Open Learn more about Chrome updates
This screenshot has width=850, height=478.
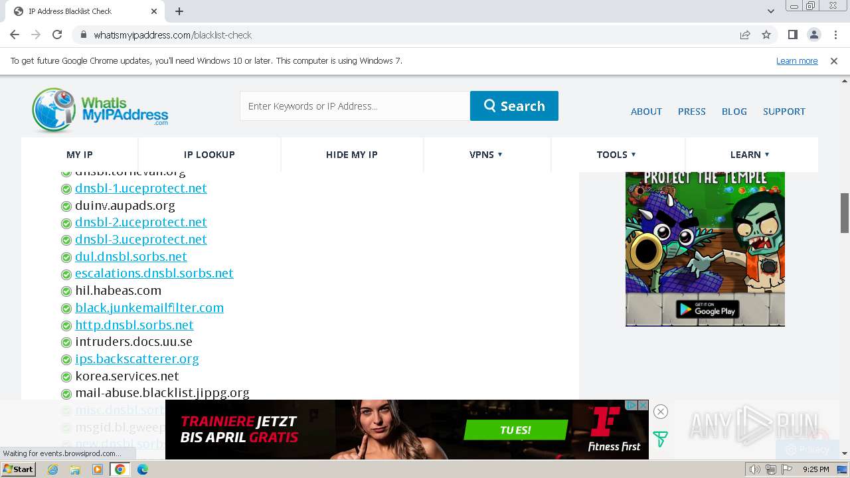(797, 60)
